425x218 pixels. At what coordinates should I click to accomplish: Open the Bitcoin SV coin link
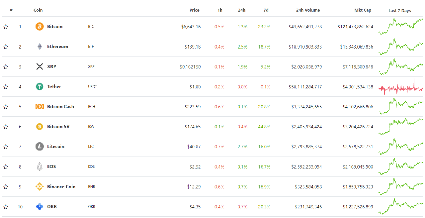58,127
